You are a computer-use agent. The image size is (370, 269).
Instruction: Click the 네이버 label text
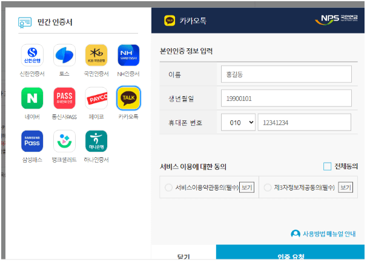pos(32,117)
